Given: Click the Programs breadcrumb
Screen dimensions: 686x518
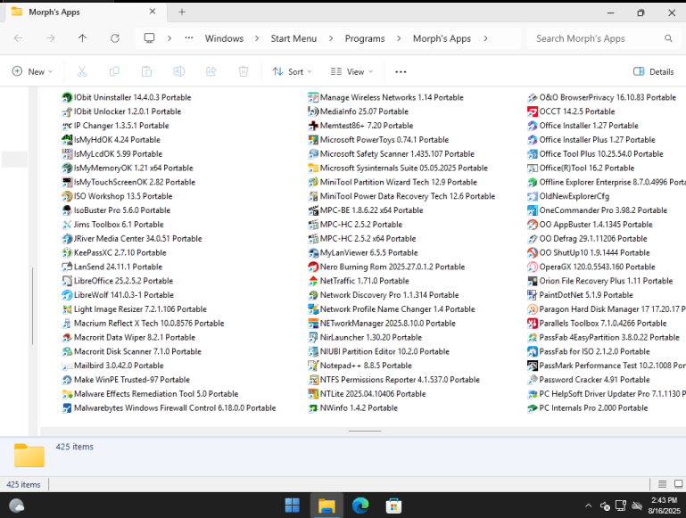Looking at the screenshot, I should click(365, 38).
